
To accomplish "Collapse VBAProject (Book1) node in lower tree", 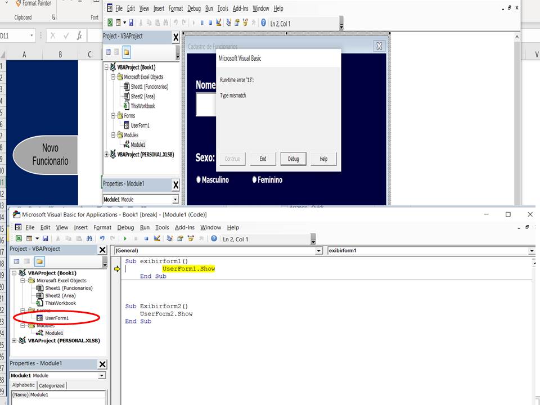I will pos(14,273).
